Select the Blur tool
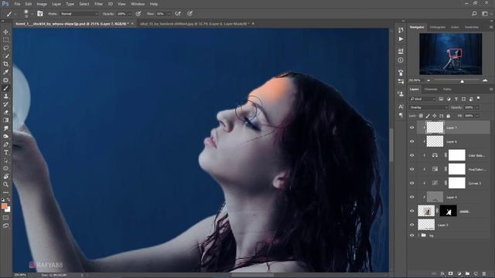Viewport: 495px width, 278px height. 6,128
